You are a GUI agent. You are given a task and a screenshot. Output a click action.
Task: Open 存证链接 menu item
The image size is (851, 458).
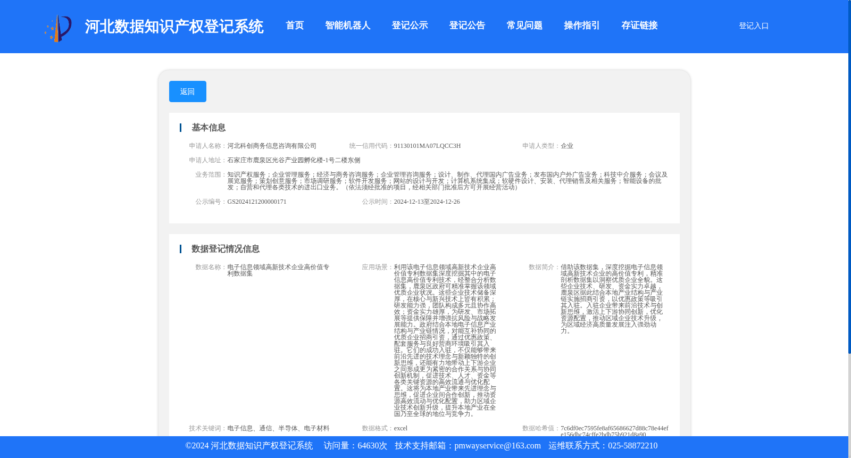coord(639,26)
